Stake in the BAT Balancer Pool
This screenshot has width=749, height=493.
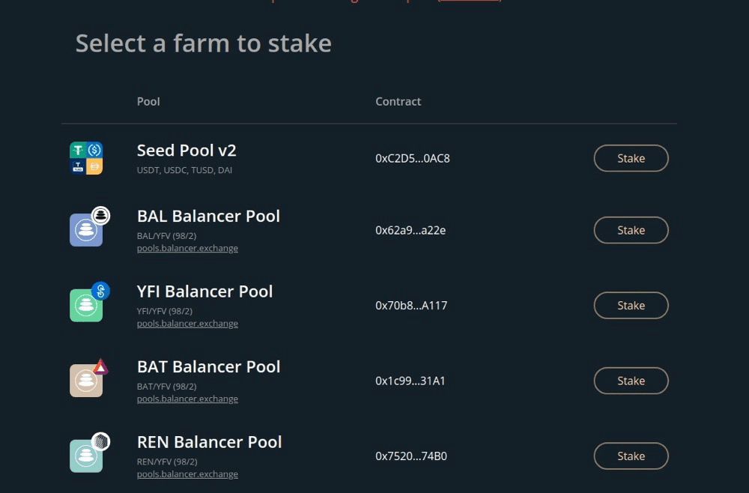tap(631, 381)
